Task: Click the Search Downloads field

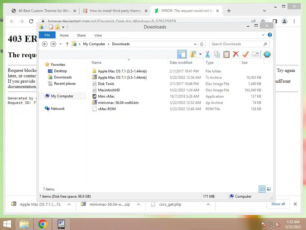Action: [239, 44]
